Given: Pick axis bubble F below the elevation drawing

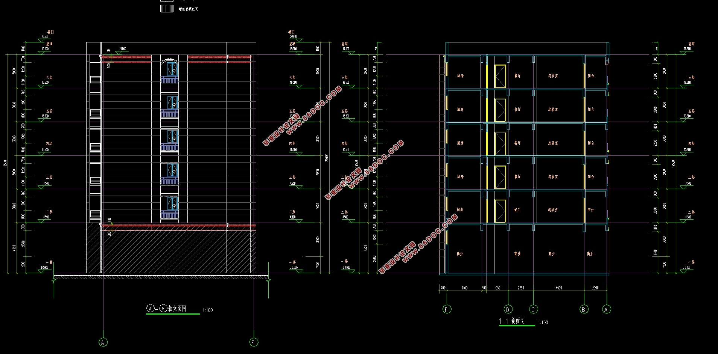Looking at the screenshot, I should 254,342.
